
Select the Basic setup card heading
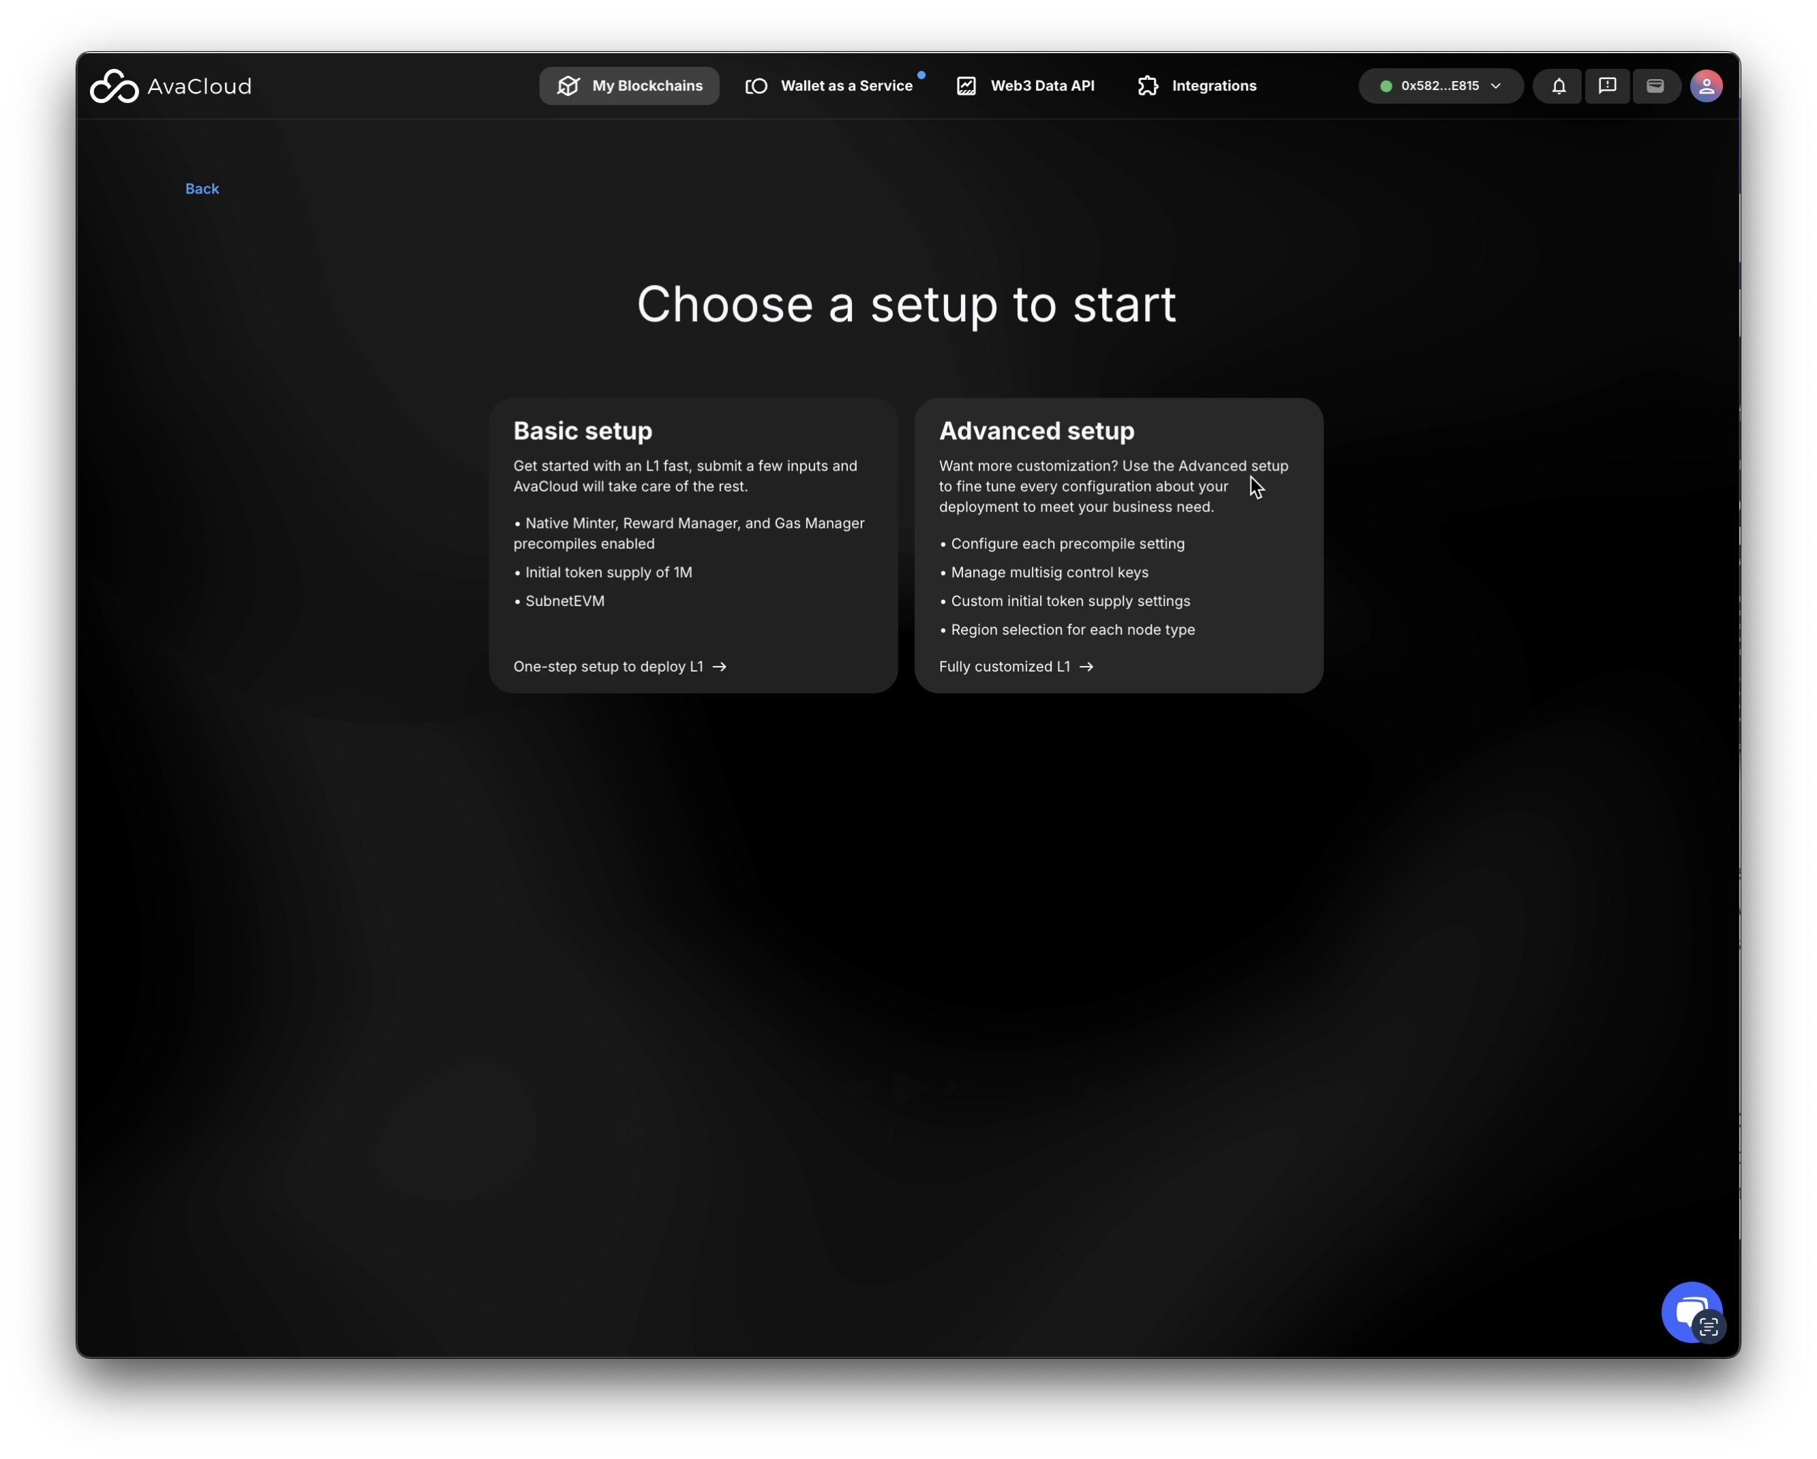(583, 431)
